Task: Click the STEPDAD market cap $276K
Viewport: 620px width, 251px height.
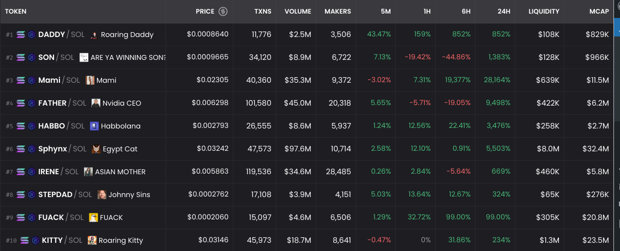Action: click(x=598, y=195)
